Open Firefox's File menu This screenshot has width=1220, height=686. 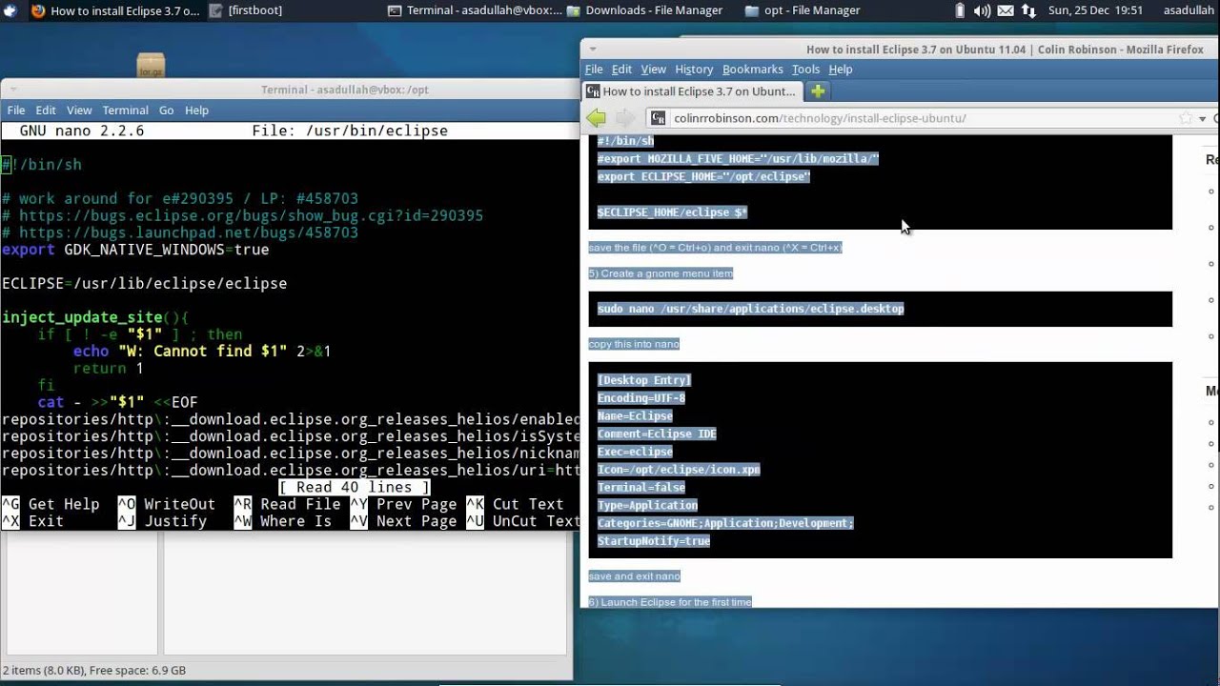point(594,70)
